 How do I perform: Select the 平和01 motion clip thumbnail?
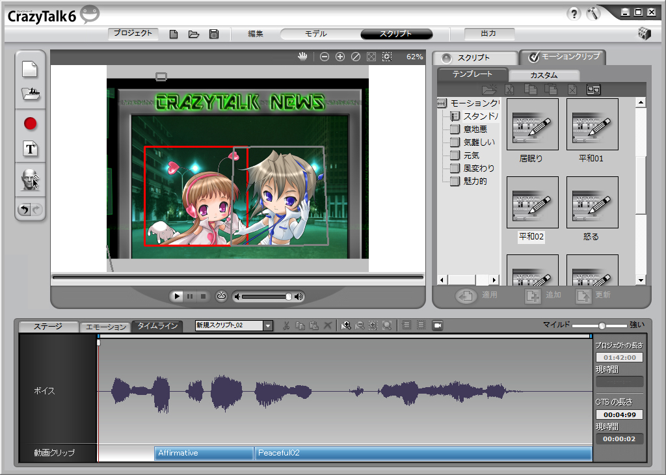point(592,124)
